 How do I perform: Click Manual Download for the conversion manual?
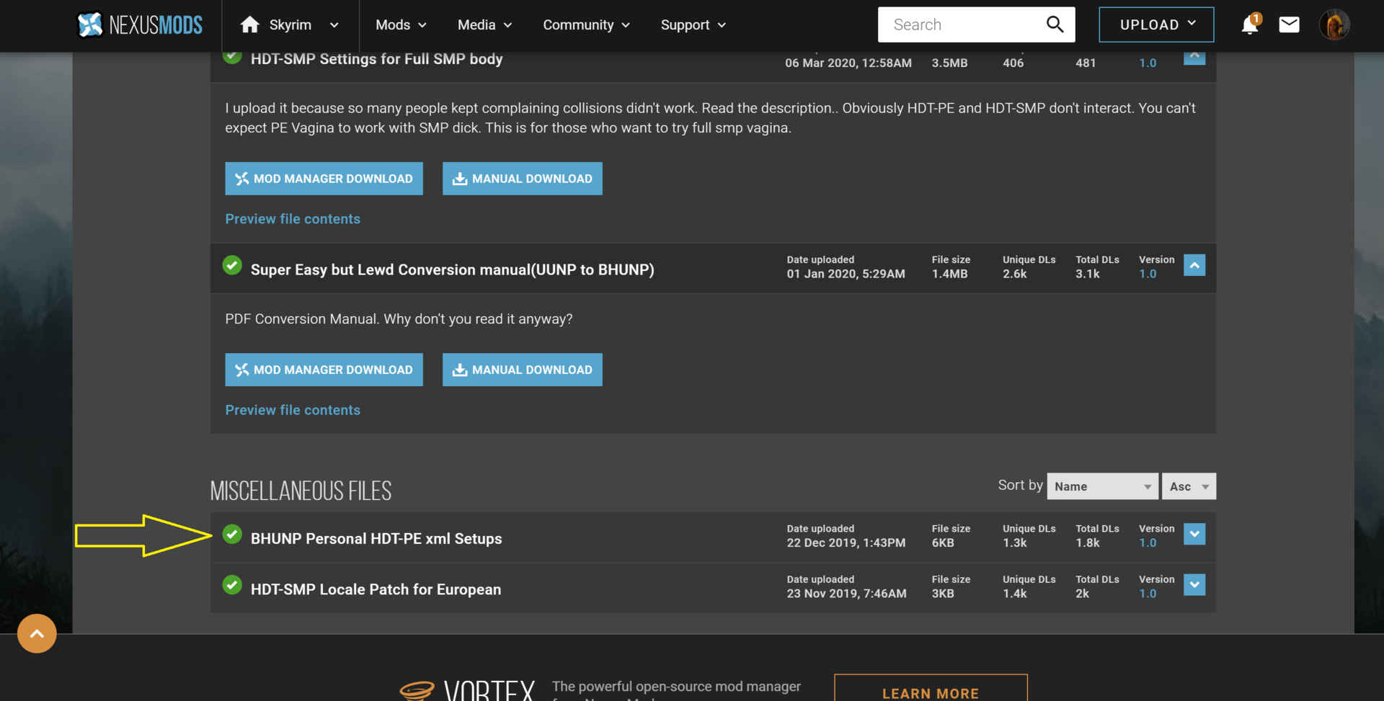523,370
